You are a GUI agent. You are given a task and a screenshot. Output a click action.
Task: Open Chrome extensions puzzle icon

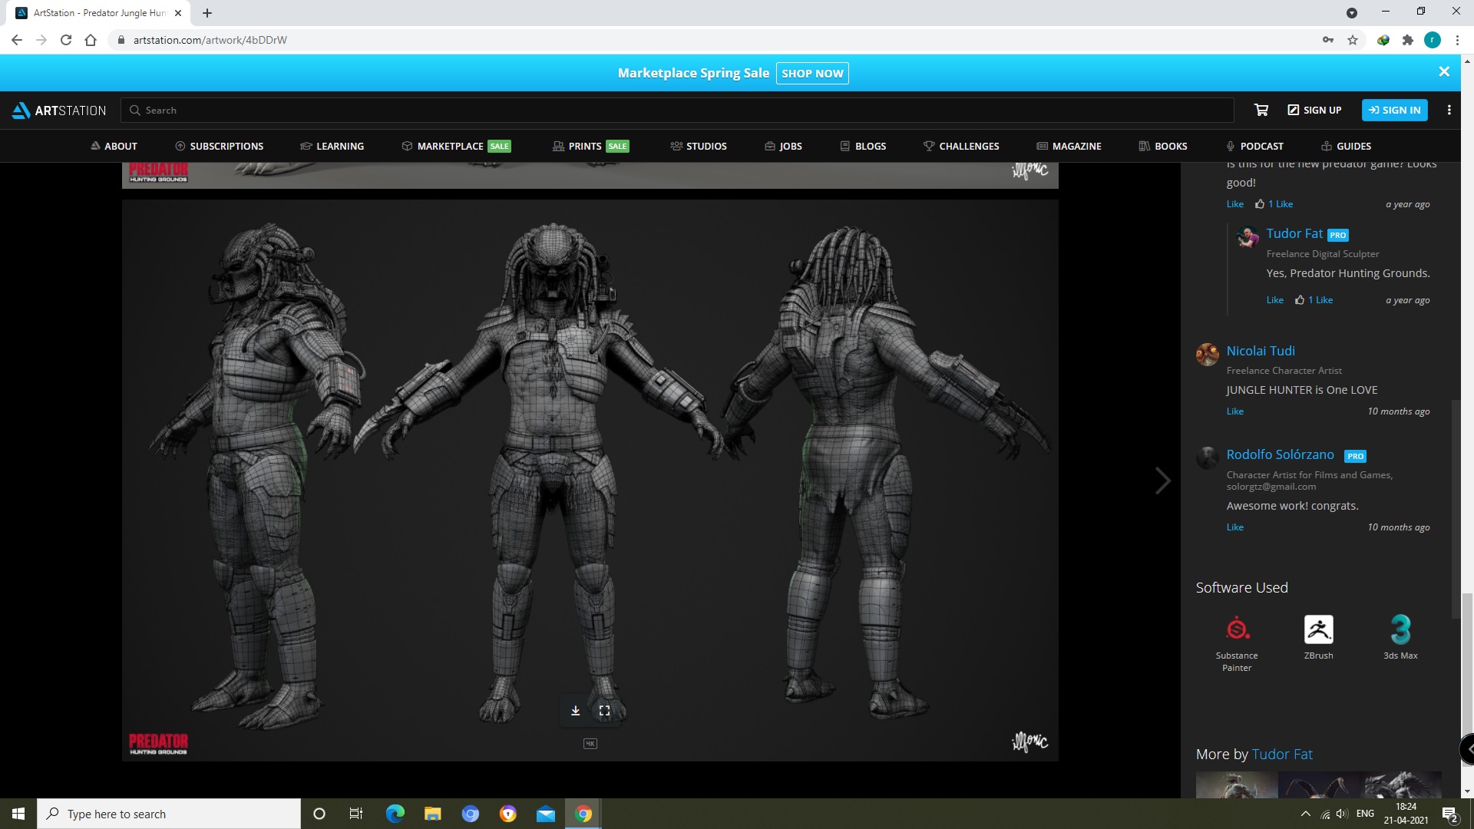1407,40
